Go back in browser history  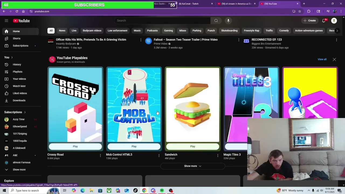tap(4, 11)
